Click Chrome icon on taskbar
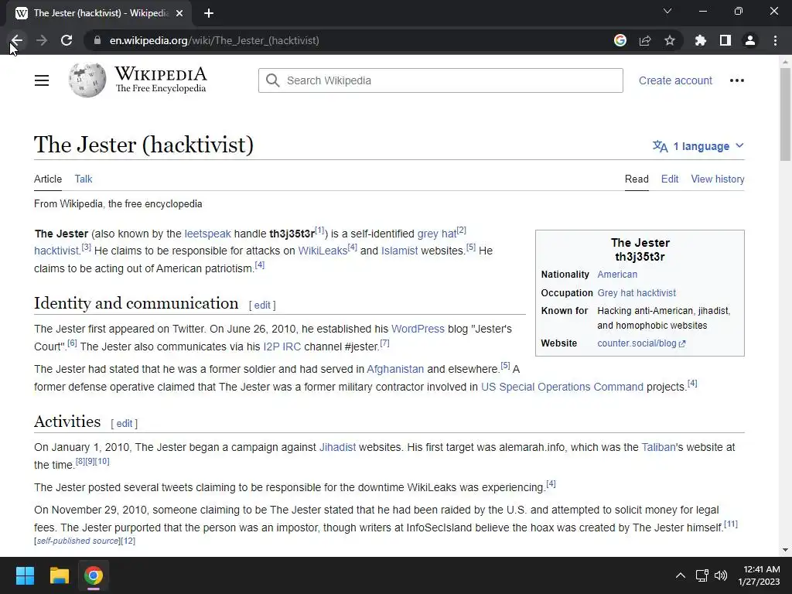Viewport: 792px width, 594px height. pos(94,575)
